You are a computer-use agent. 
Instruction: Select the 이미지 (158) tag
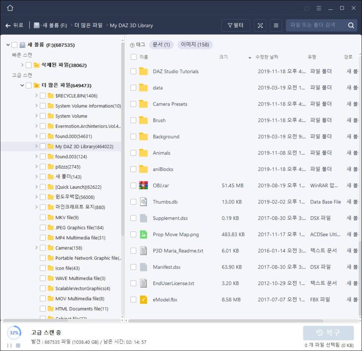coord(195,45)
